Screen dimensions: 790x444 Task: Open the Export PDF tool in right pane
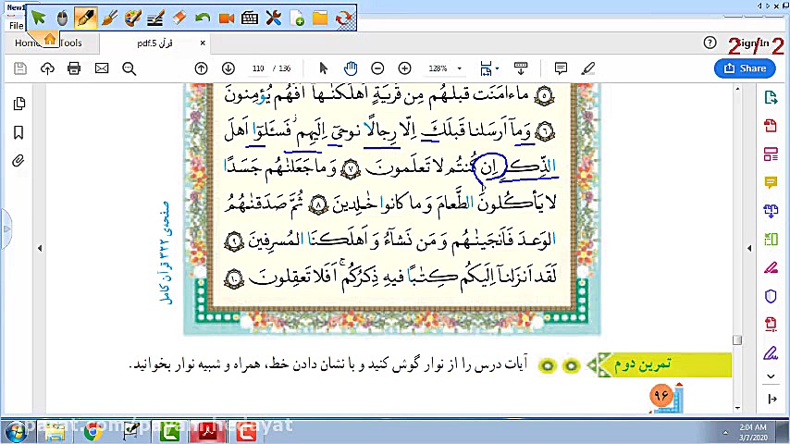click(771, 97)
